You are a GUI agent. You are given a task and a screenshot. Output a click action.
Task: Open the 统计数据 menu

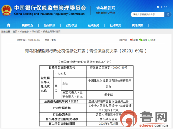pos(137,25)
